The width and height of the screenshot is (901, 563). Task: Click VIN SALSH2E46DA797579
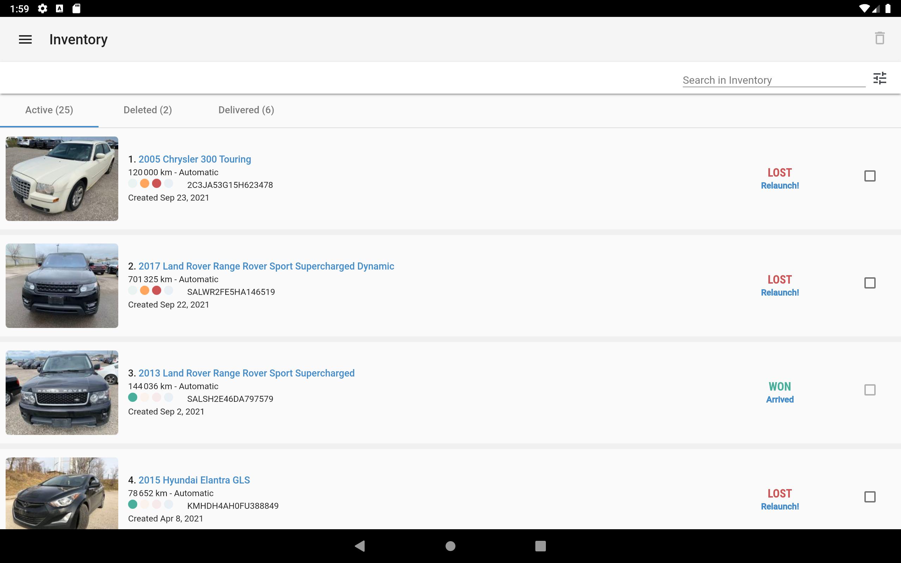(230, 399)
